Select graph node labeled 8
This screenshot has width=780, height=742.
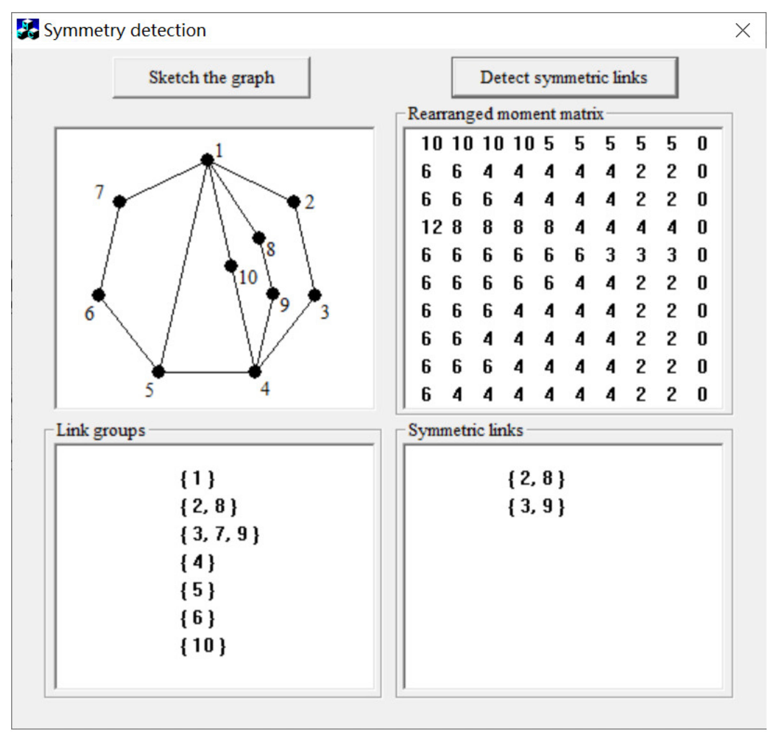259,238
